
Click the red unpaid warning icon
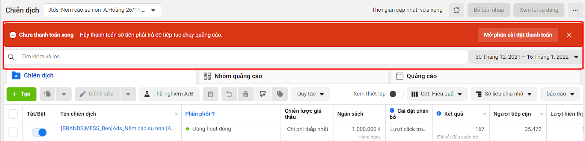(13, 35)
